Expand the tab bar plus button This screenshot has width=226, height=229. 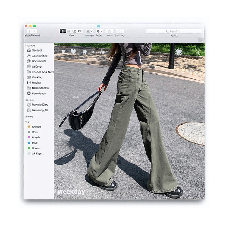(201, 40)
